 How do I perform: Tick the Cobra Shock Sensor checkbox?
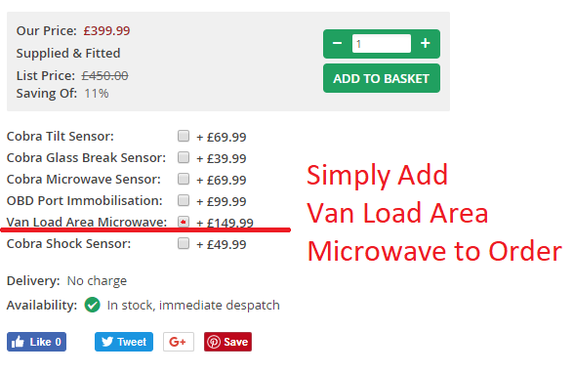point(184,243)
